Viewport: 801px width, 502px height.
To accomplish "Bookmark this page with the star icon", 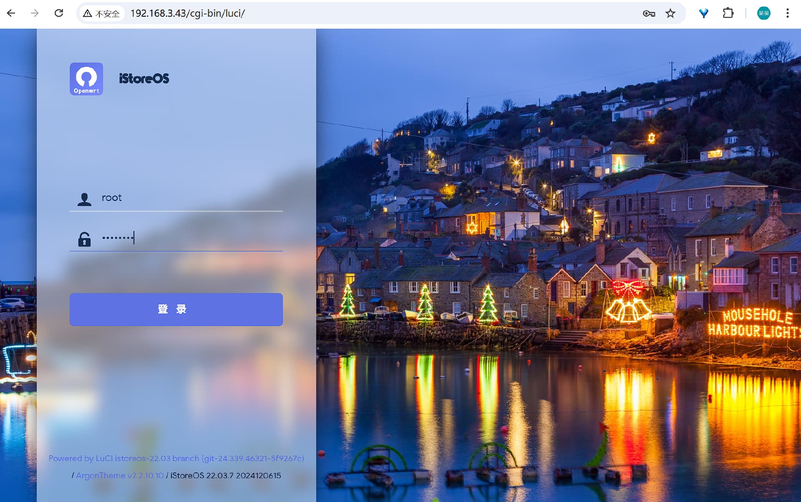I will pos(670,13).
